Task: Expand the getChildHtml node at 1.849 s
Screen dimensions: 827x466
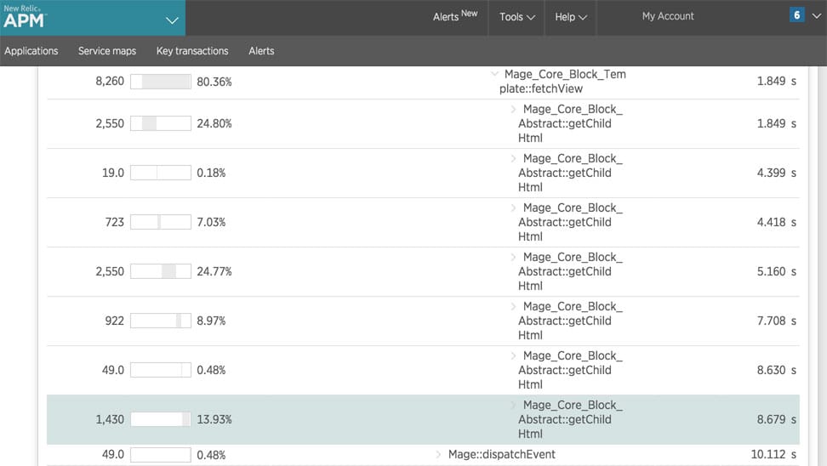Action: tap(513, 109)
